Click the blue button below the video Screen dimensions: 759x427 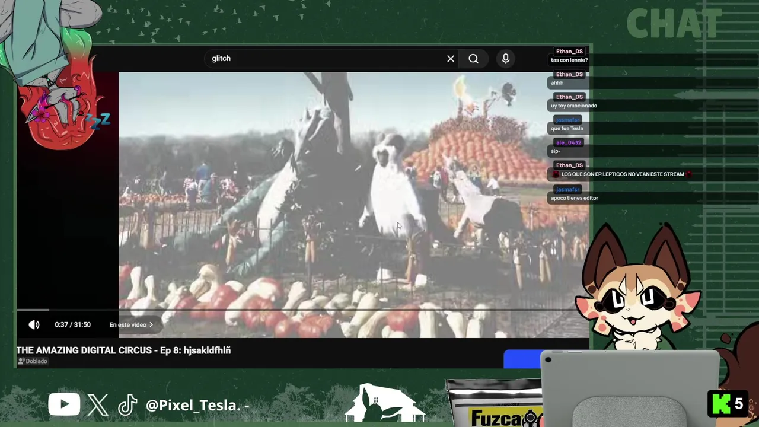pos(522,359)
